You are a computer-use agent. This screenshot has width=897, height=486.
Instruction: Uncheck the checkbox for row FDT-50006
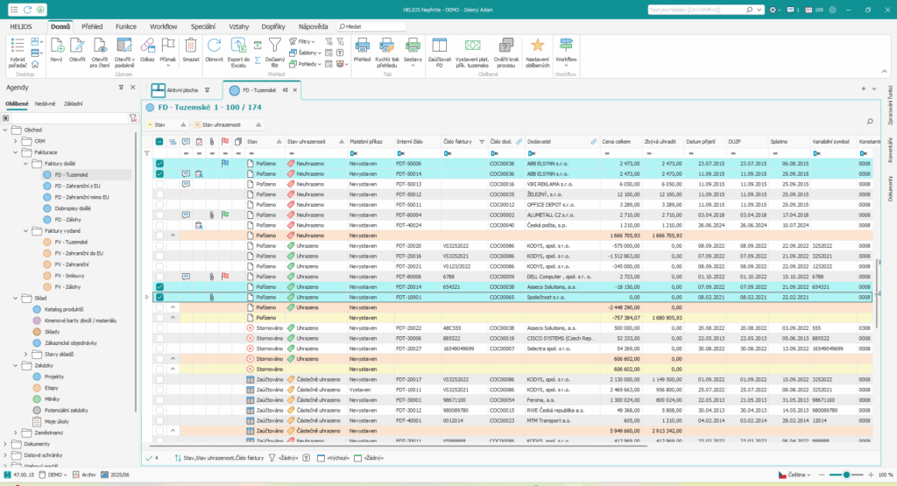(159, 164)
